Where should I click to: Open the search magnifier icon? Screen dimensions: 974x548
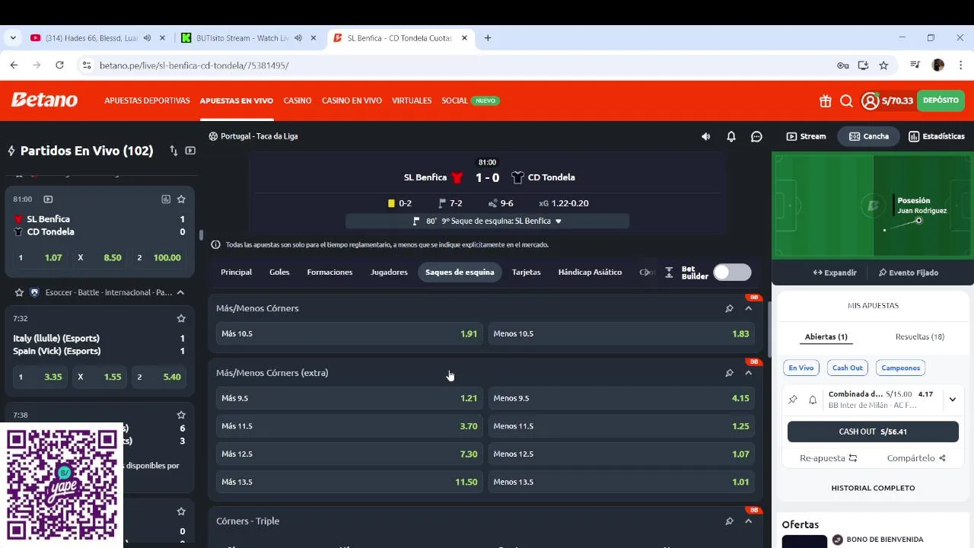846,100
